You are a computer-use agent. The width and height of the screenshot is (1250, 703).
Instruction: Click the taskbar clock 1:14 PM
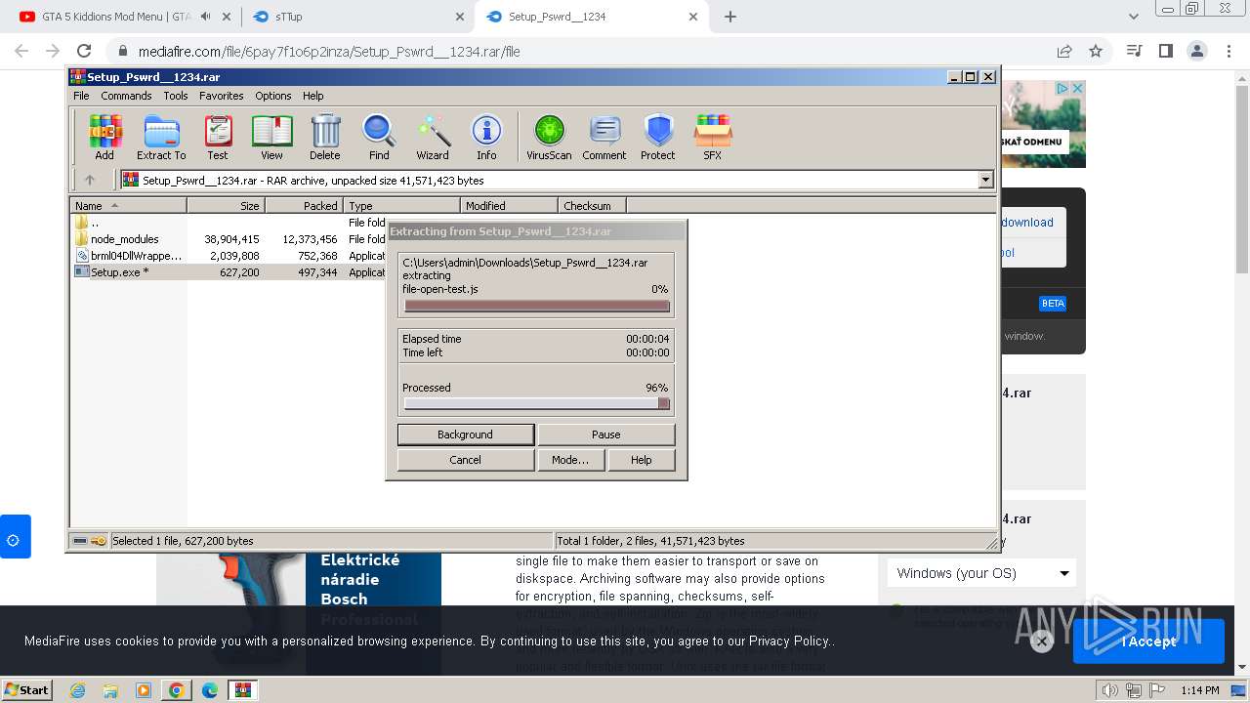1199,690
